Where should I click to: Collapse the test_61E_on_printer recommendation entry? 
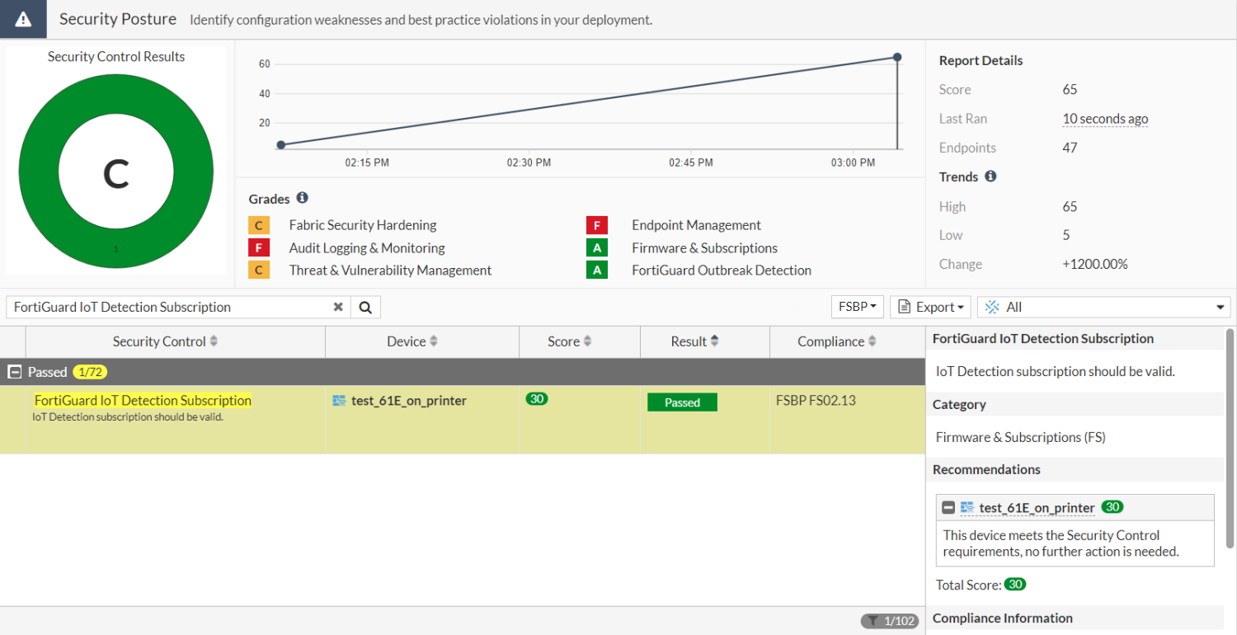click(x=950, y=506)
